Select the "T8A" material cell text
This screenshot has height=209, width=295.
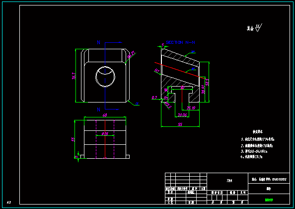229,181
